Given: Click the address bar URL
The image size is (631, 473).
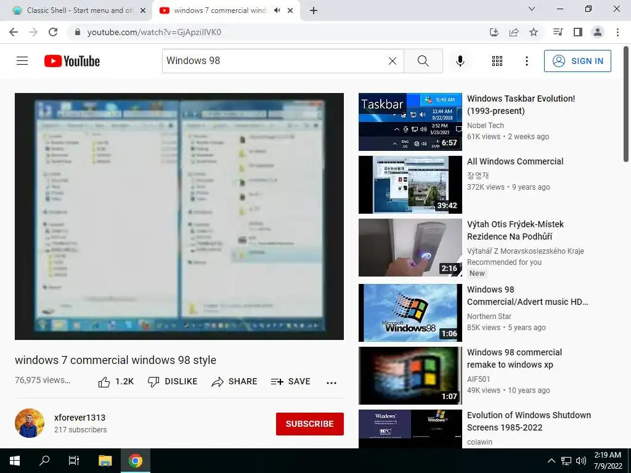Looking at the screenshot, I should [x=154, y=32].
